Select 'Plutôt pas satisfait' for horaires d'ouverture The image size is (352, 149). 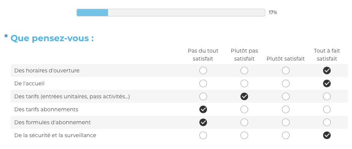[244, 70]
